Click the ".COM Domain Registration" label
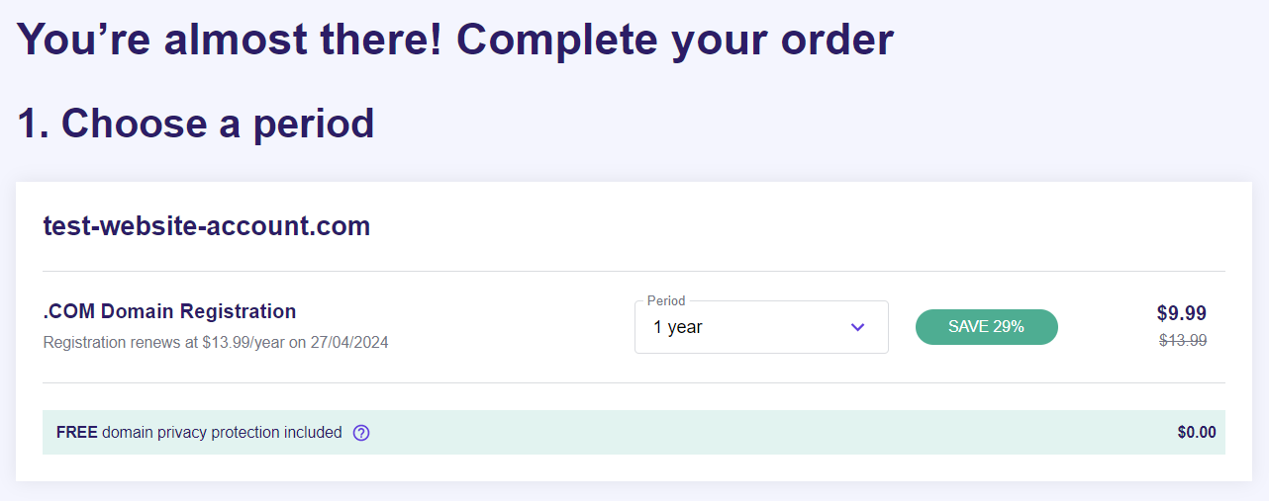The width and height of the screenshot is (1269, 501). pos(169,311)
